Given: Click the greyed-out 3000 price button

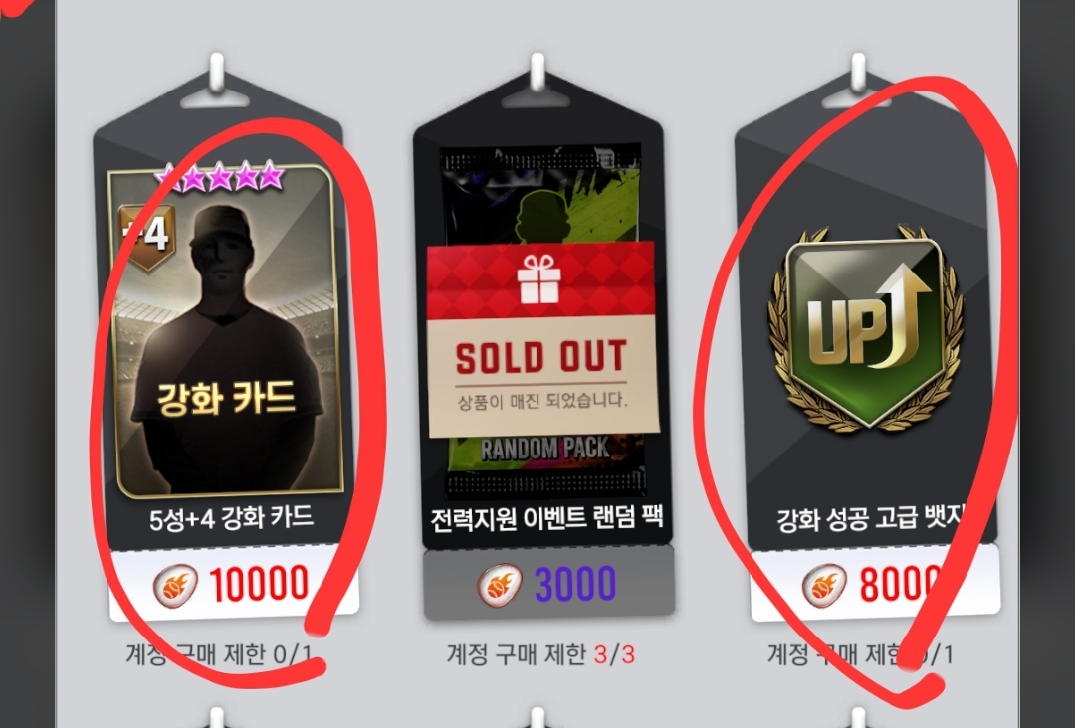Looking at the screenshot, I should pos(548,584).
